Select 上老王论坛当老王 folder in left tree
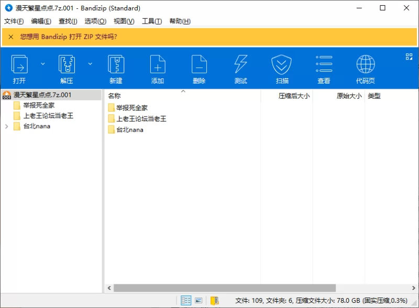 [48, 116]
